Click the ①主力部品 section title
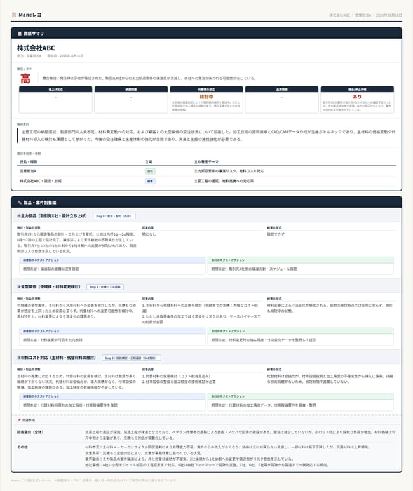Screen dimensions: 413x491 point(52,216)
